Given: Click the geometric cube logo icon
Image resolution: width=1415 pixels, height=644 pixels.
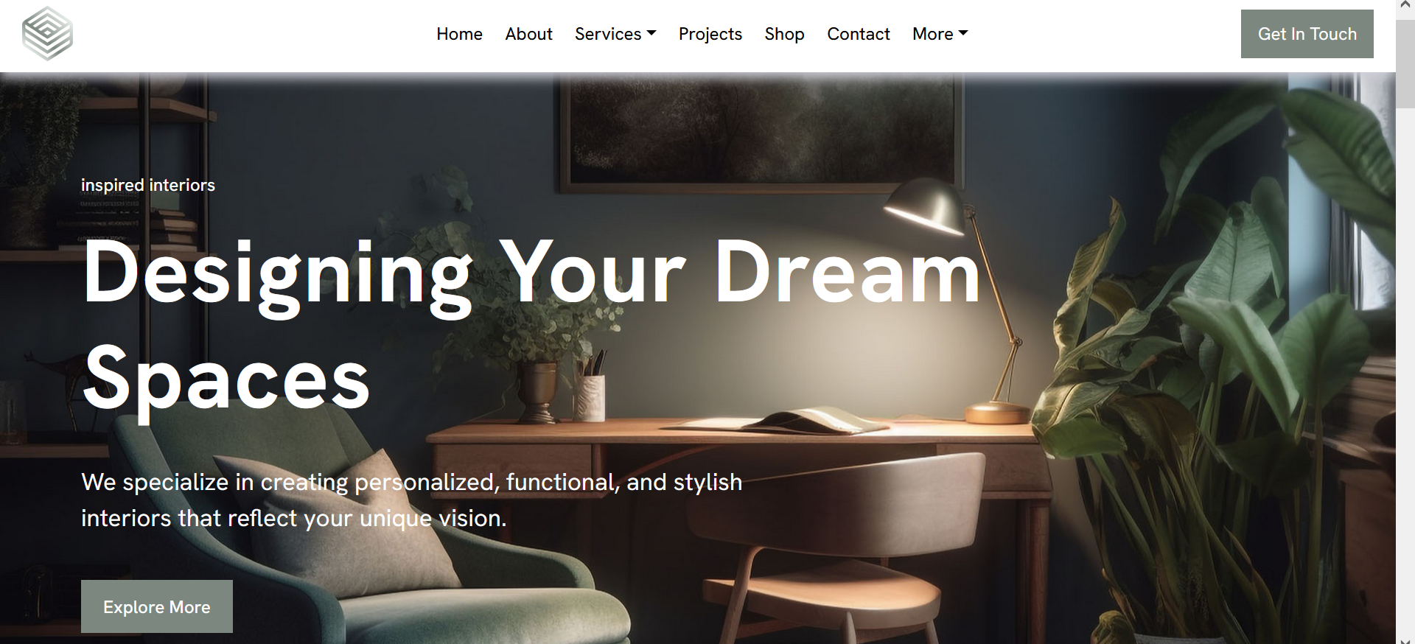Looking at the screenshot, I should coord(47,33).
